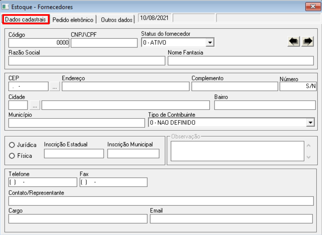Focus the Cargo input field
This screenshot has height=235, width=322.
[78, 219]
